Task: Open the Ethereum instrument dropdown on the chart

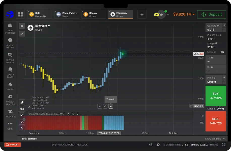Action: coord(42,26)
